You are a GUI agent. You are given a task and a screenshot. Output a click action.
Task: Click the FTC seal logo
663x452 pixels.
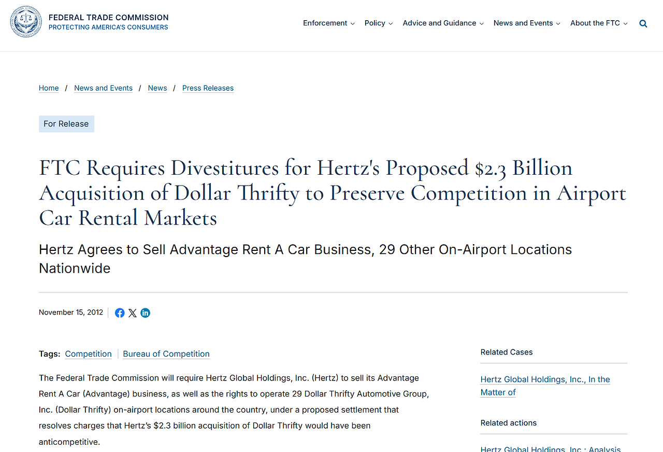point(26,22)
